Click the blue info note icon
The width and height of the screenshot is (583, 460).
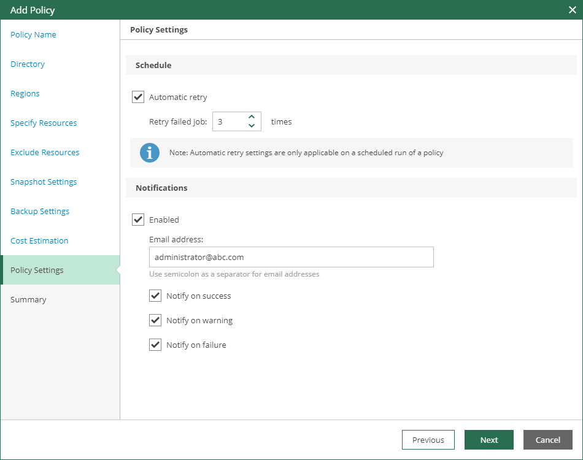[x=150, y=153]
